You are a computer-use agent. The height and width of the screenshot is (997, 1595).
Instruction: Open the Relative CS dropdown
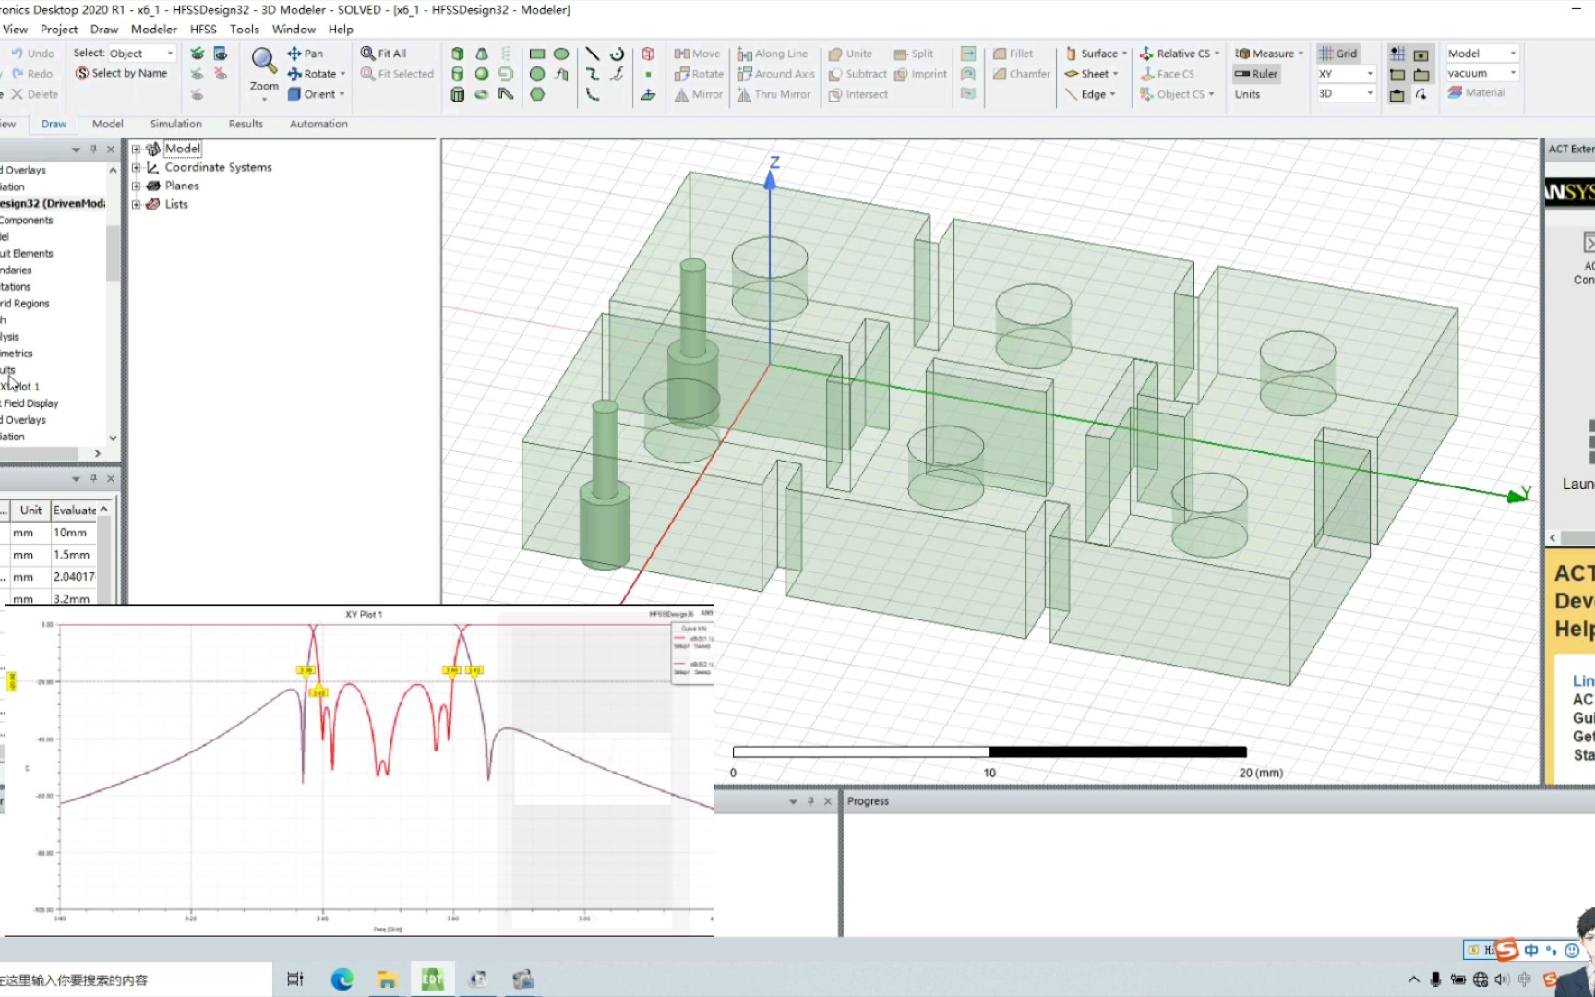pyautogui.click(x=1180, y=54)
